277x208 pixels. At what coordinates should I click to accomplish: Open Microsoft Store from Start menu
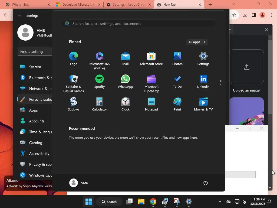151,59
